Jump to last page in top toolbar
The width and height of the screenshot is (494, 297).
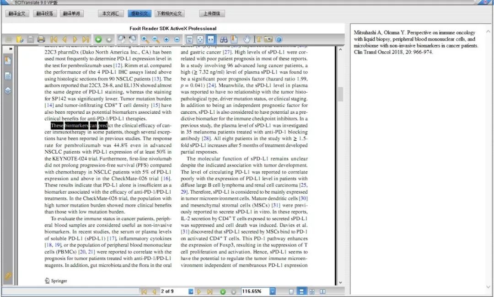click(x=86, y=39)
